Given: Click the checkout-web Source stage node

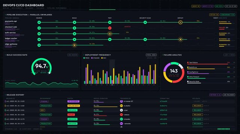Looking at the screenshot, I should tap(39, 28).
